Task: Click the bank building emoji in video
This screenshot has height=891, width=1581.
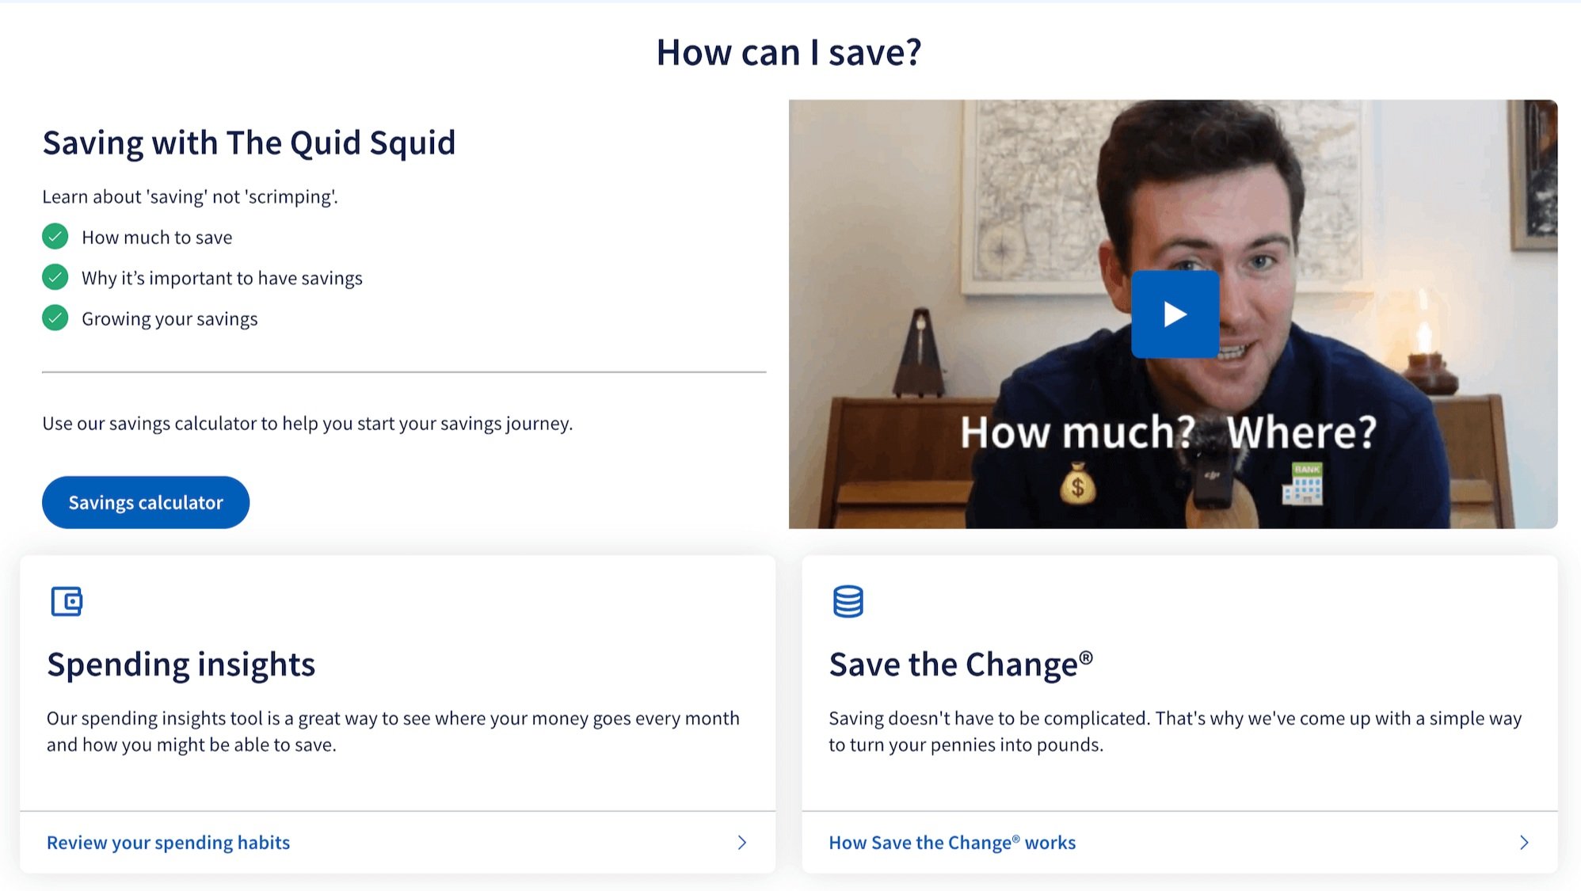Action: 1302,485
